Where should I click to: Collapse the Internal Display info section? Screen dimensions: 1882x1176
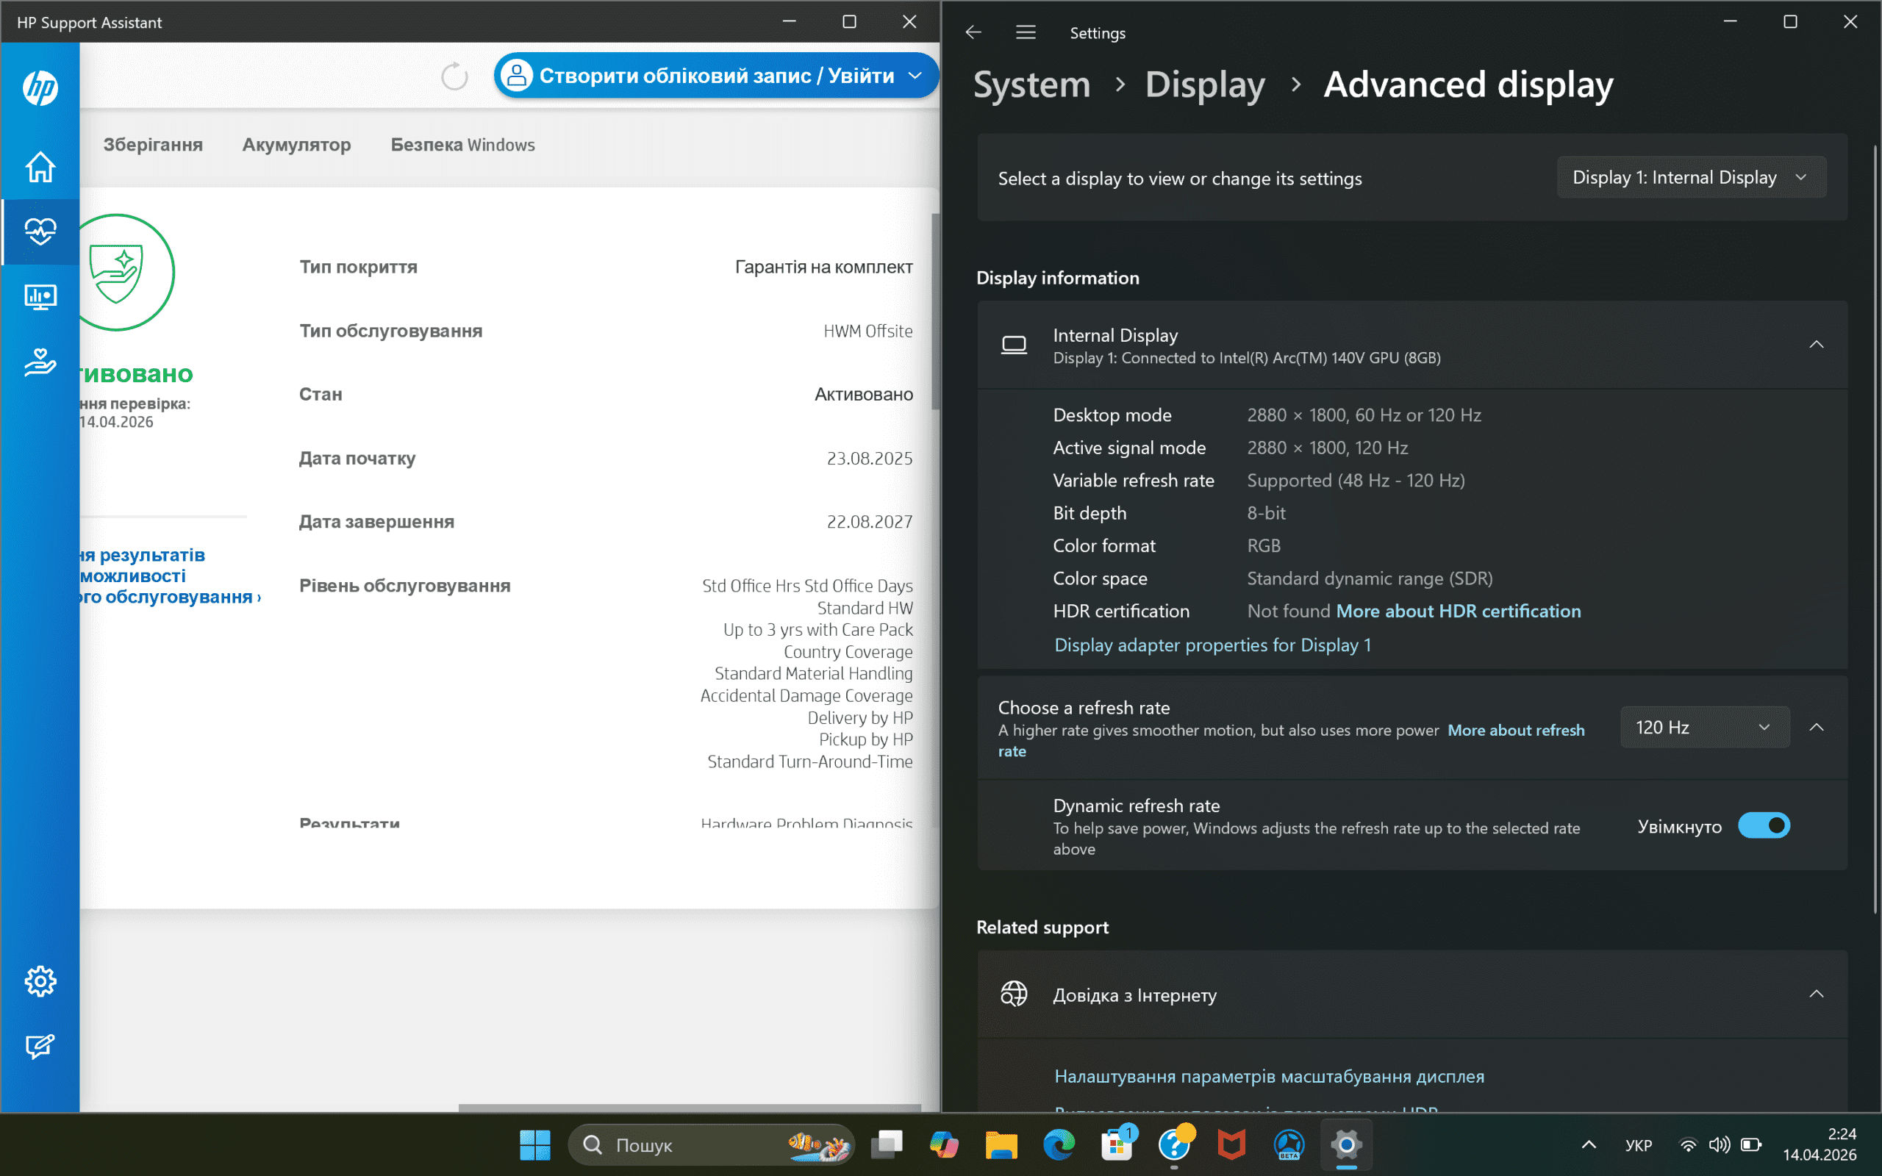[x=1816, y=345]
